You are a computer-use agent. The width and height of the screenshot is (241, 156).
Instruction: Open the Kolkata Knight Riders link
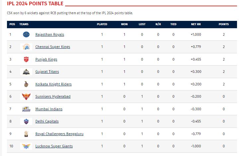click(x=53, y=84)
